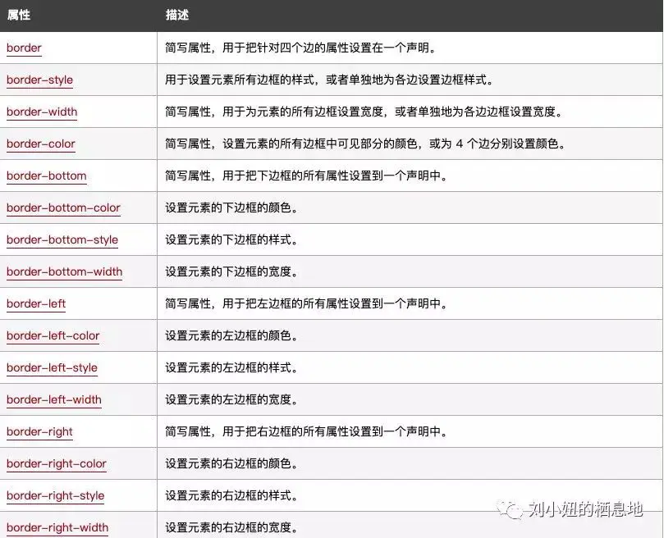Select text '设置元素的下边框的样式。'
The height and width of the screenshot is (538, 664).
point(231,239)
